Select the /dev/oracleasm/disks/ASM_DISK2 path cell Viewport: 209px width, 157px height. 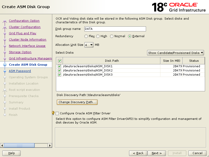coord(112,70)
